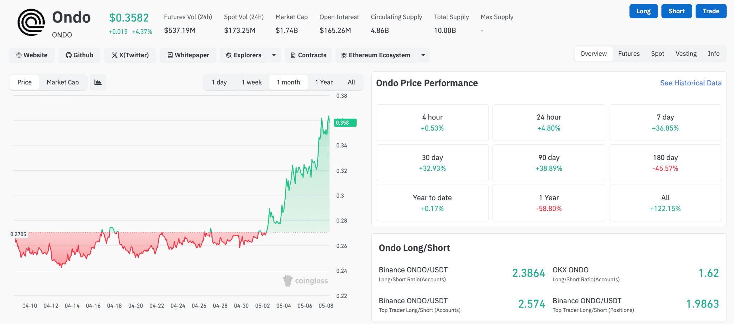
Task: Click the Year to date performance card
Action: (x=432, y=203)
